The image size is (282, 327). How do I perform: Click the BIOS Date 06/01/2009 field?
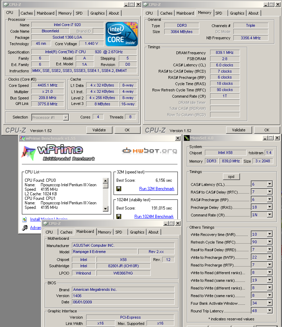click(x=123, y=302)
